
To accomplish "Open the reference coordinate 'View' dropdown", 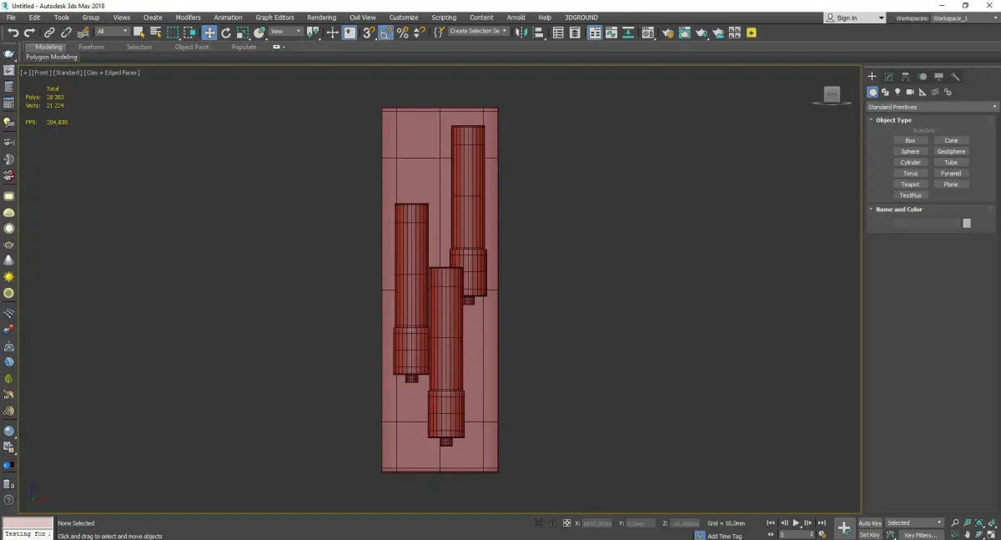I will coord(286,32).
